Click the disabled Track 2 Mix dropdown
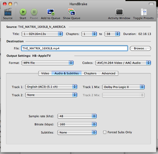Image resolution: width=158 pixels, height=154 pixels. (123, 95)
